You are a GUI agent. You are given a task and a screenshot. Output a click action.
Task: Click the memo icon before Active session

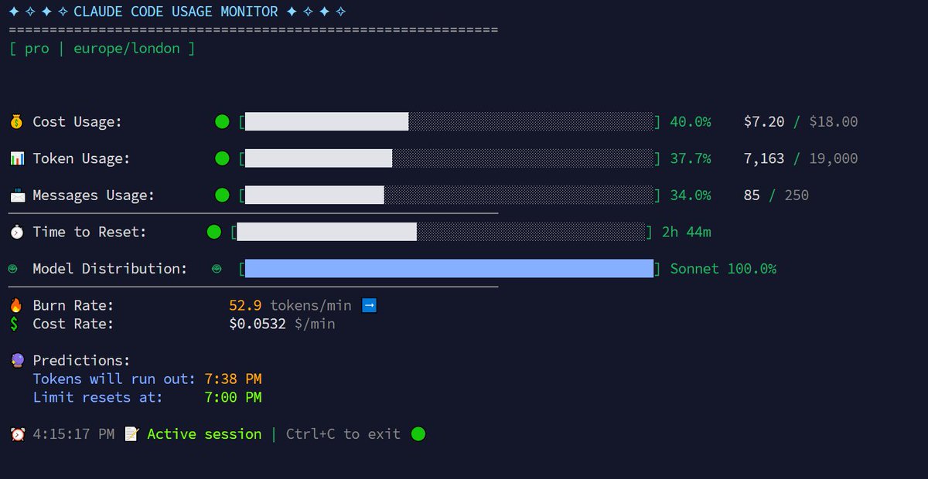[131, 434]
